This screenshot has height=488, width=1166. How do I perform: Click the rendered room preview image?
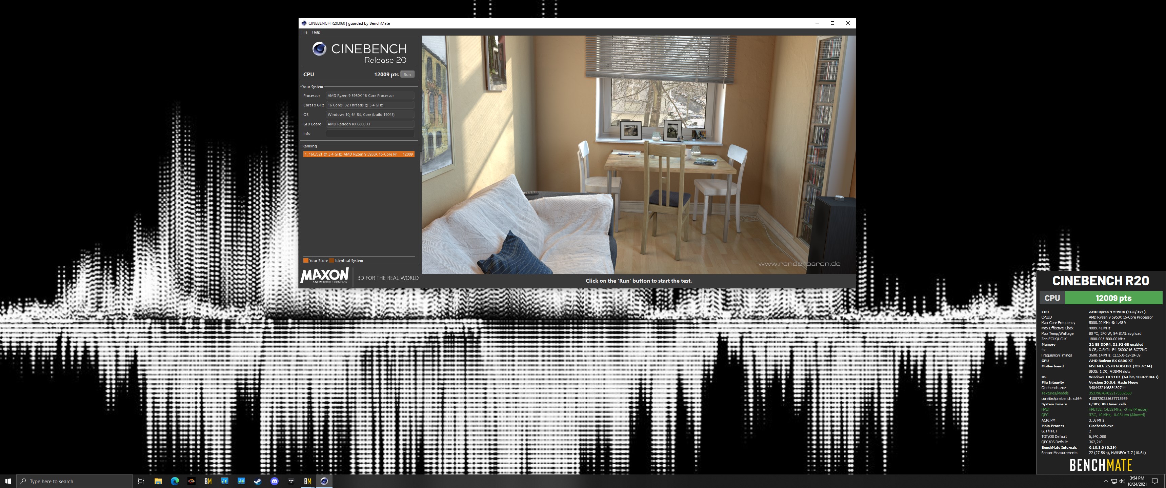coord(638,155)
